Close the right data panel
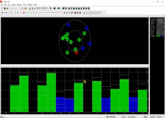 tap(164, 16)
